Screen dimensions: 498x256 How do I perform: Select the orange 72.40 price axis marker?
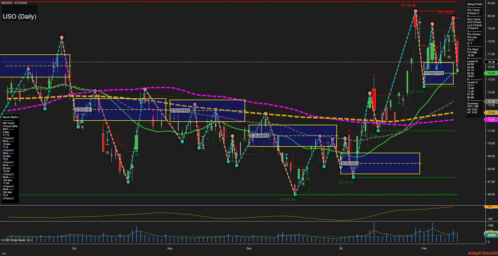point(491,112)
